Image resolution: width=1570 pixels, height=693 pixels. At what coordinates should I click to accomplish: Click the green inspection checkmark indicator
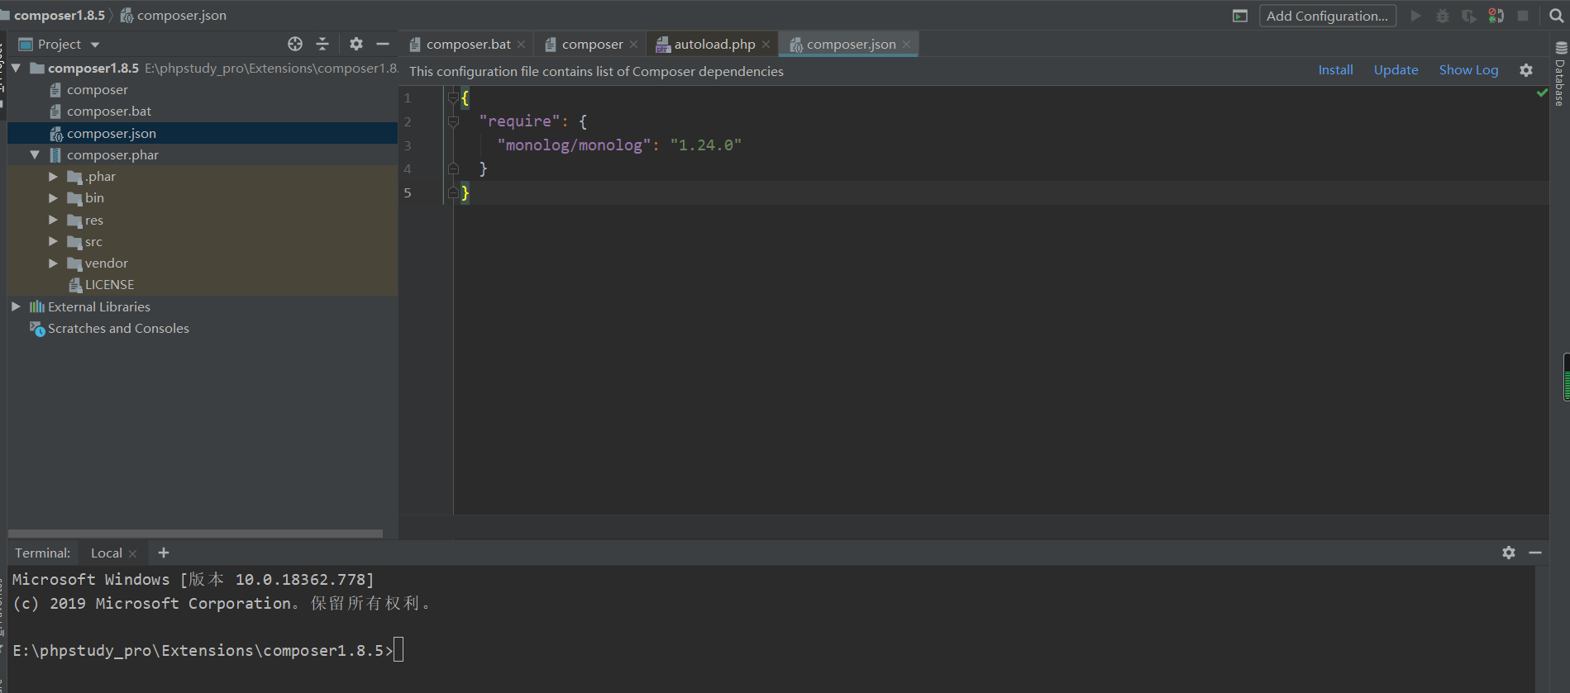pyautogui.click(x=1542, y=93)
